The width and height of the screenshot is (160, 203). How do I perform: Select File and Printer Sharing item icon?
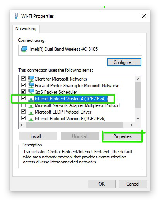click(31, 85)
